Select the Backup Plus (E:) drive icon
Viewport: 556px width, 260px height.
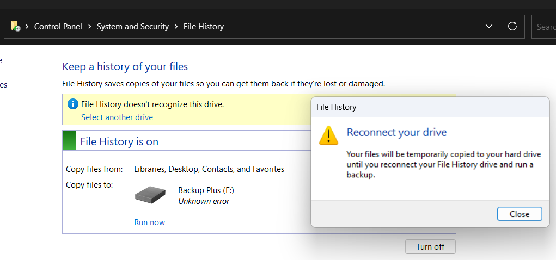[150, 195]
